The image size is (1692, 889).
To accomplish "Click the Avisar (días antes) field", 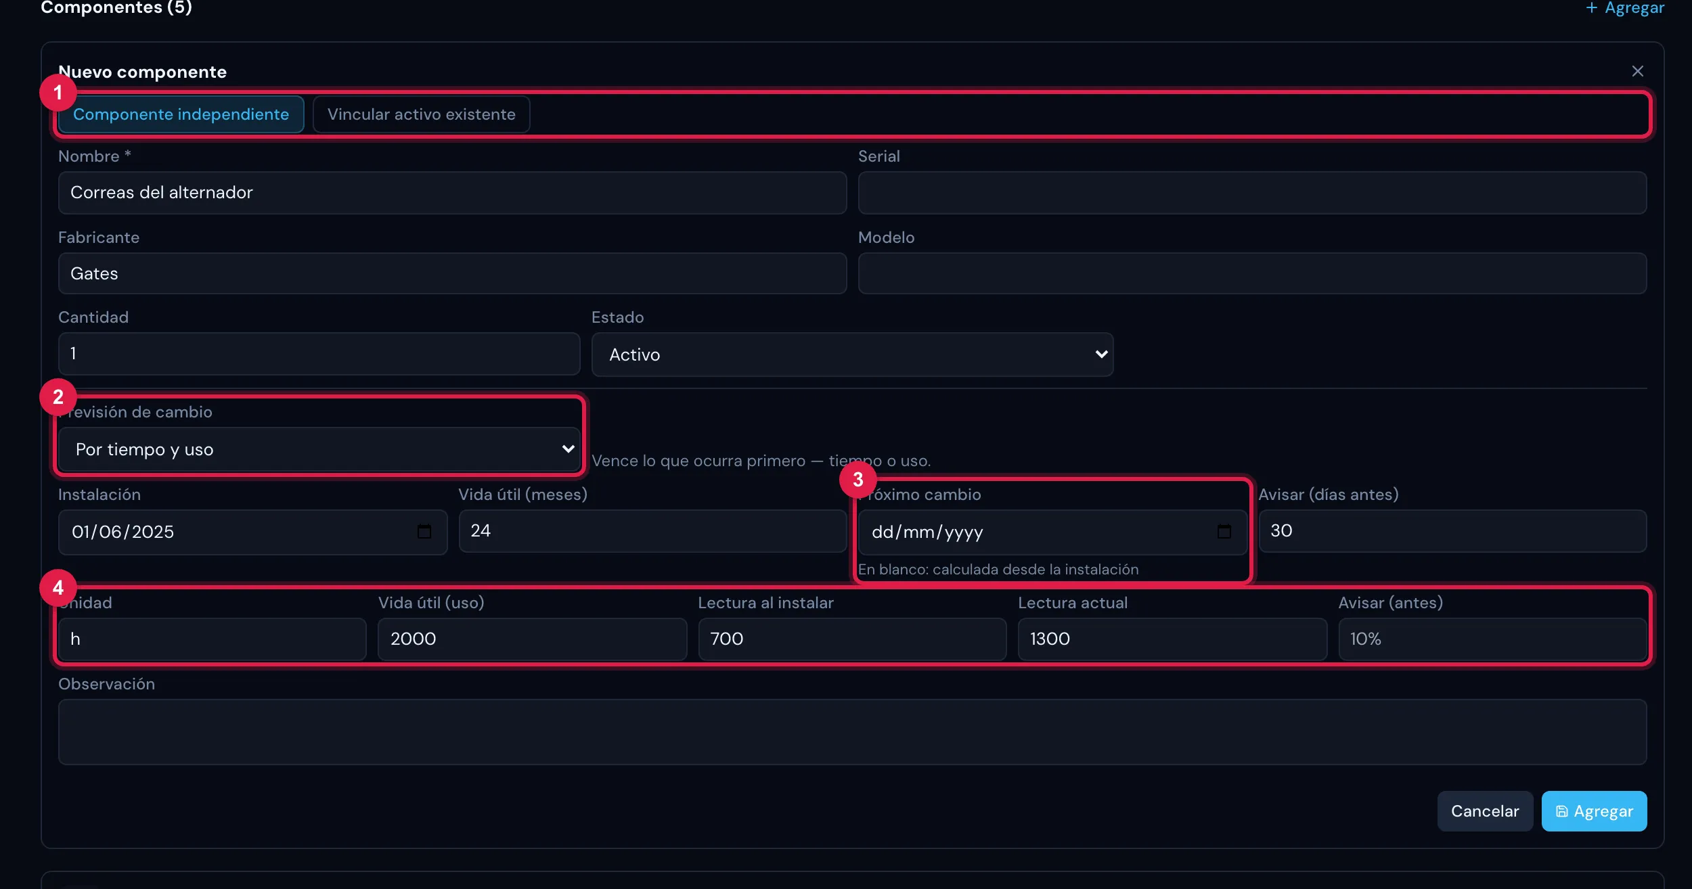I will pyautogui.click(x=1452, y=531).
